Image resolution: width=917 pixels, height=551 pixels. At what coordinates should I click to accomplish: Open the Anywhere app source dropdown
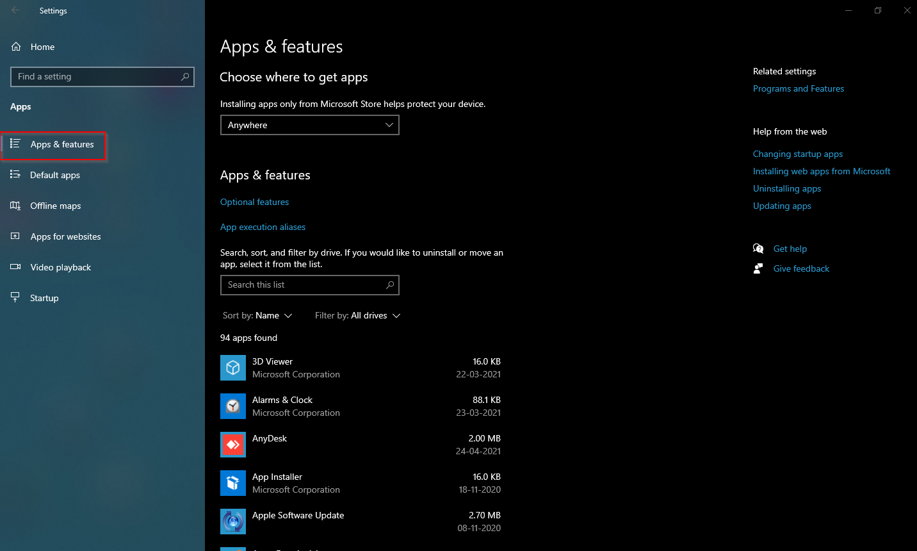(310, 125)
